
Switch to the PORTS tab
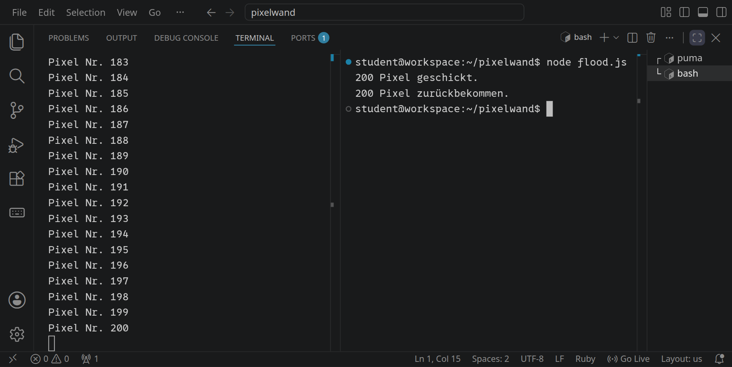click(x=310, y=38)
